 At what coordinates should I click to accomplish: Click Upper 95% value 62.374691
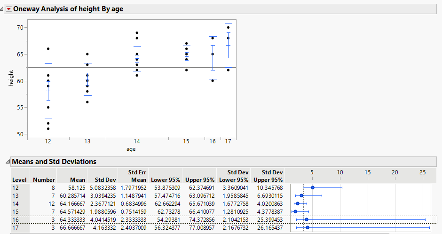pos(202,188)
